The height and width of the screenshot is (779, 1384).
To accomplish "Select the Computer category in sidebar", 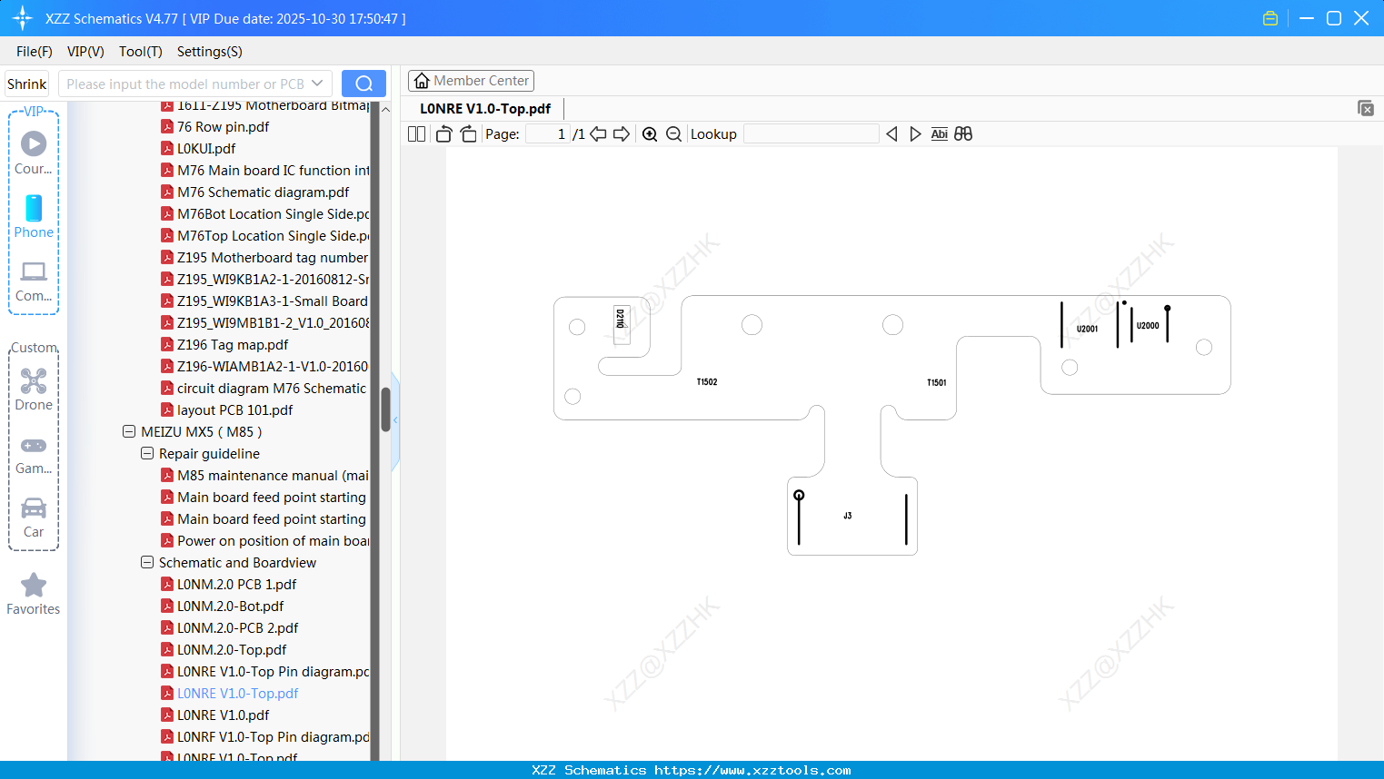I will (34, 281).
